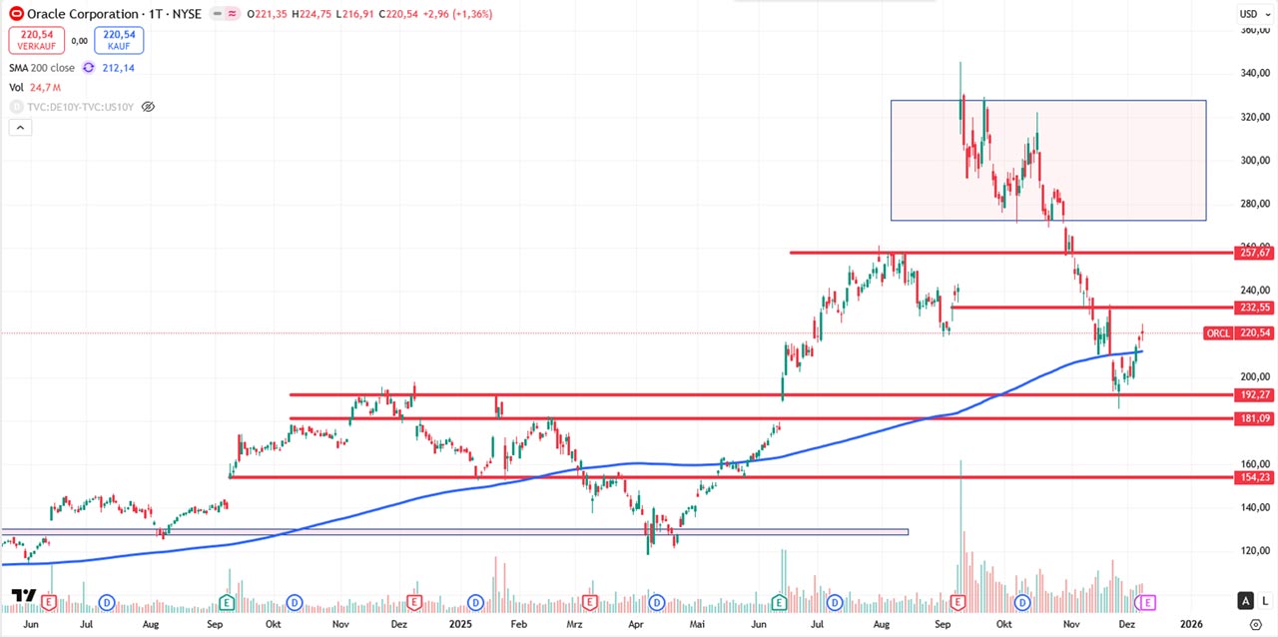1278x637 pixels.
Task: Toggle logarithmic scale with the L button
Action: coord(1264,600)
